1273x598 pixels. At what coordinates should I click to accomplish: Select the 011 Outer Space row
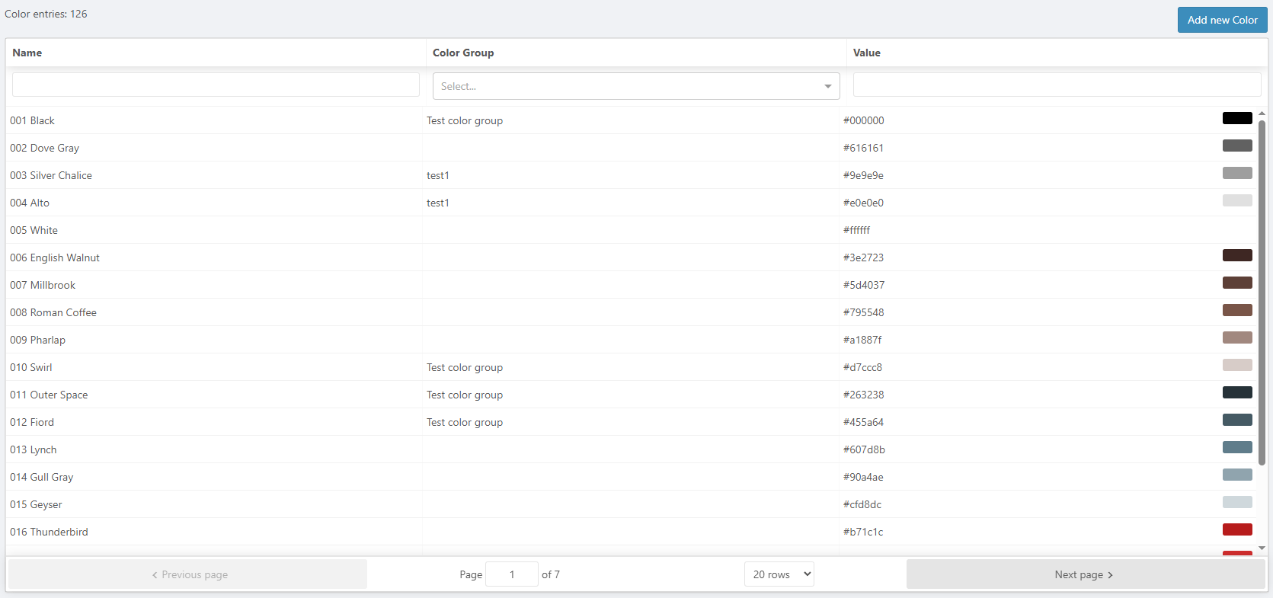click(x=49, y=395)
